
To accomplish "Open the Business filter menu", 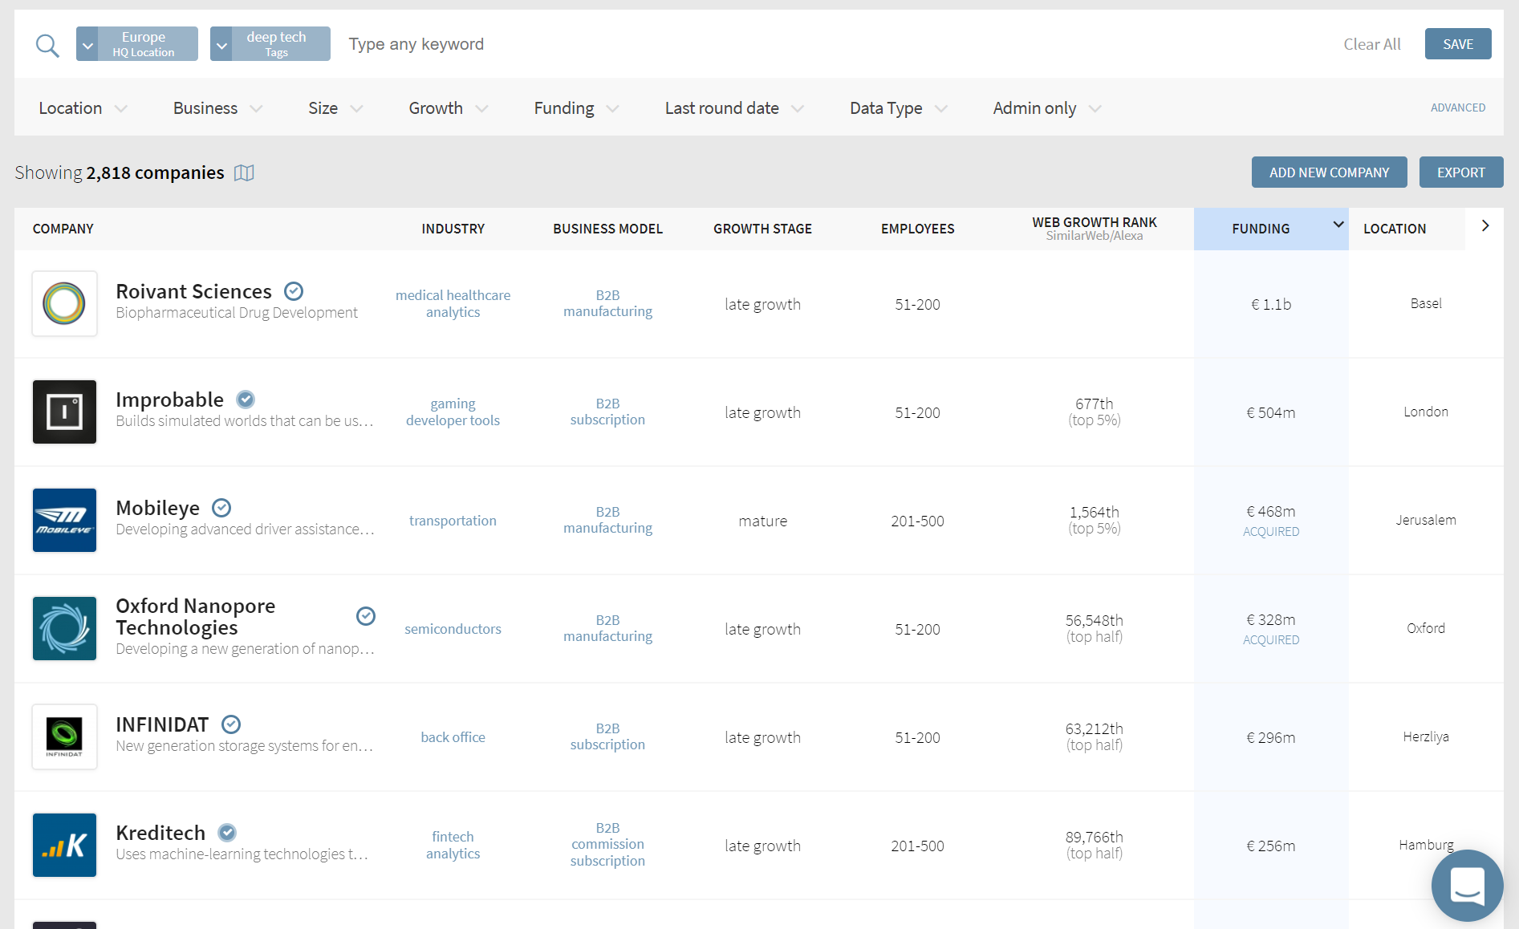I will [217, 108].
